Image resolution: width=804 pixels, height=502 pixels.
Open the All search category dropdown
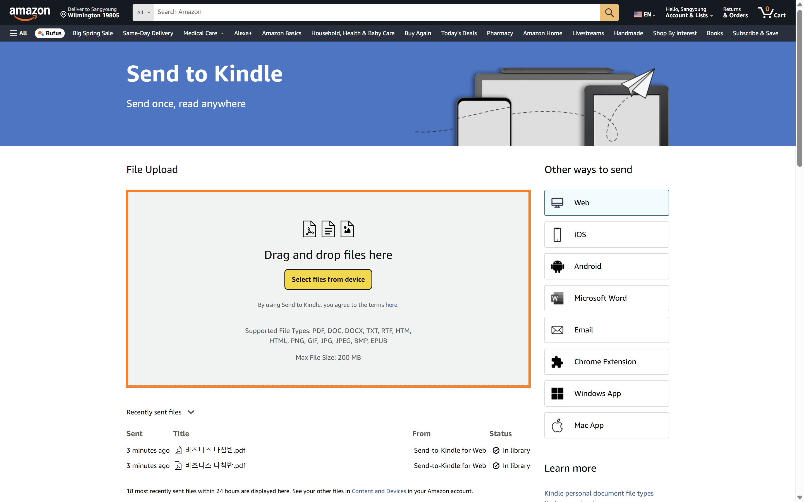coord(143,13)
